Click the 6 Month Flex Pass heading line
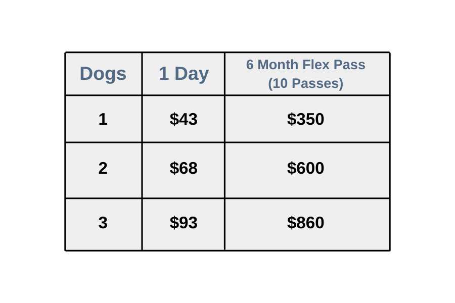Screen dimensions: 455x303 (305, 65)
